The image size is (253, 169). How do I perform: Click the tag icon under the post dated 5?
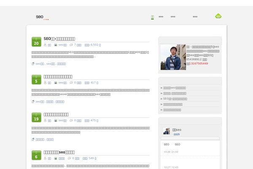pos(33,101)
